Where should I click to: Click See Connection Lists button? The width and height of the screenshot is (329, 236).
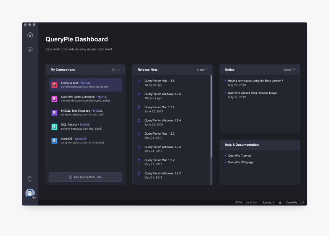[85, 177]
